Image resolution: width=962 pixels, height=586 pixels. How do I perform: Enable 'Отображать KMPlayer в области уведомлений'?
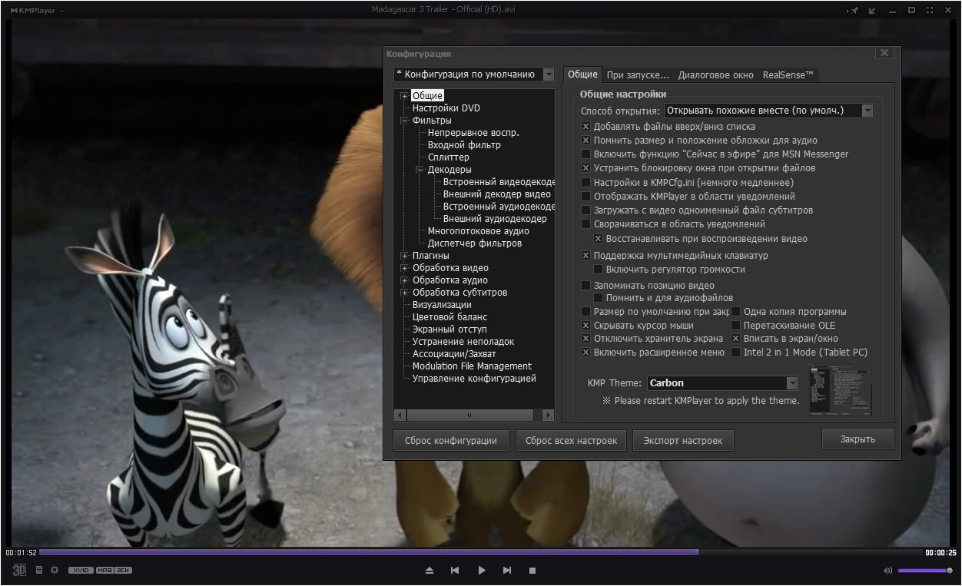coord(585,197)
